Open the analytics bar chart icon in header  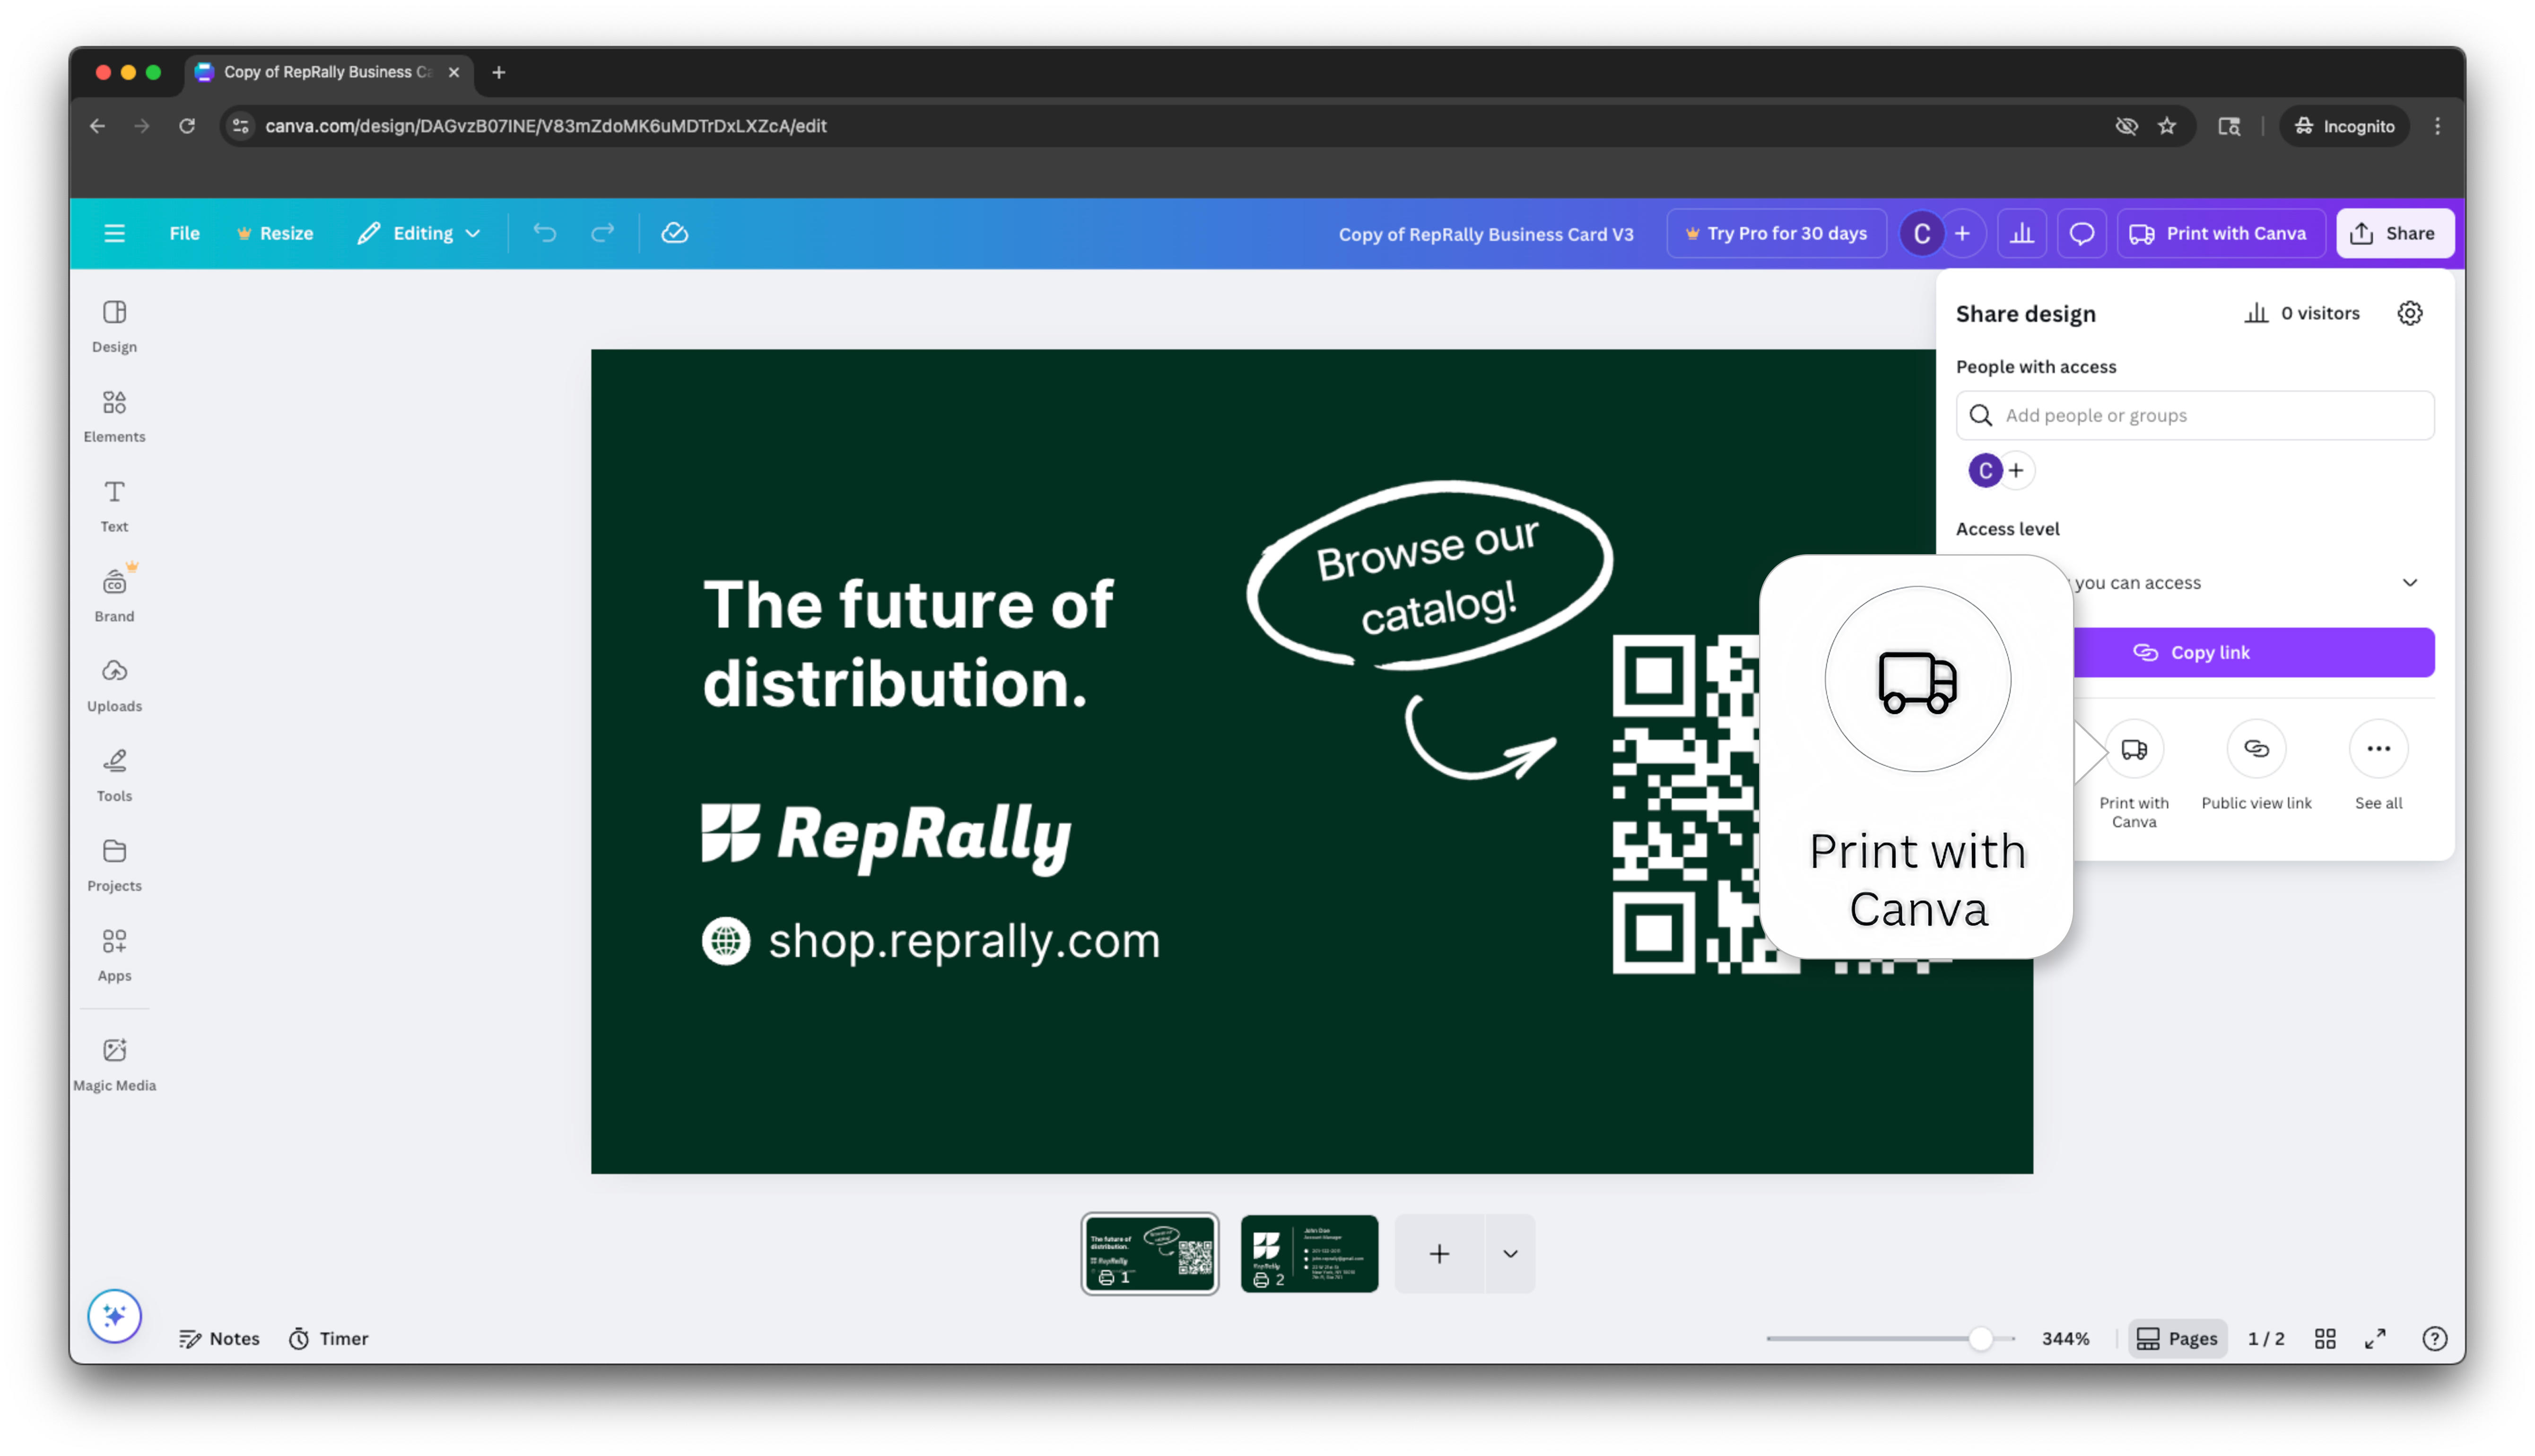(2022, 233)
